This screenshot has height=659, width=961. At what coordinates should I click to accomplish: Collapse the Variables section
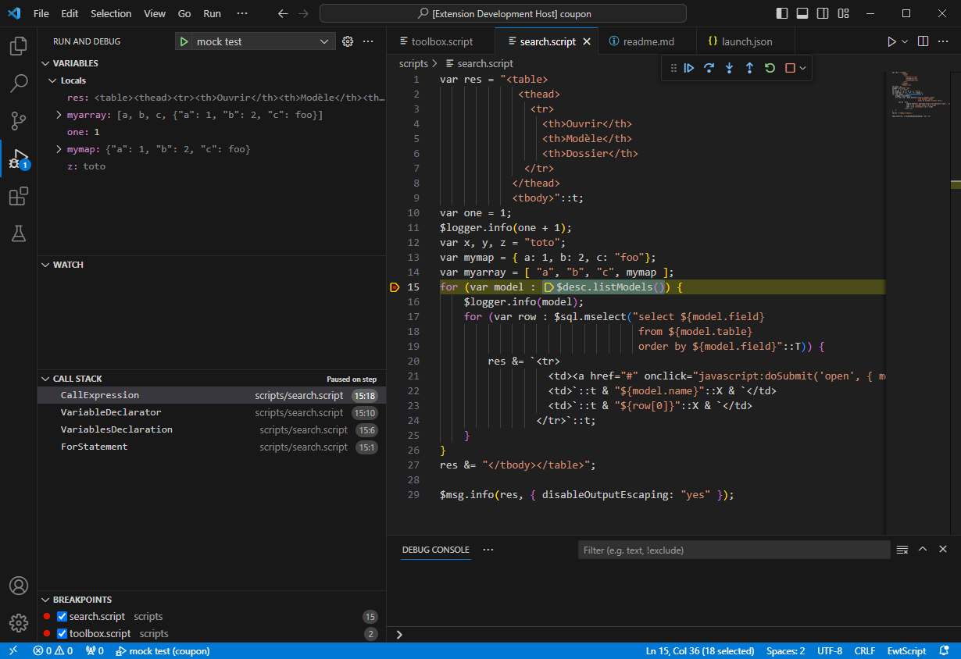click(x=45, y=63)
